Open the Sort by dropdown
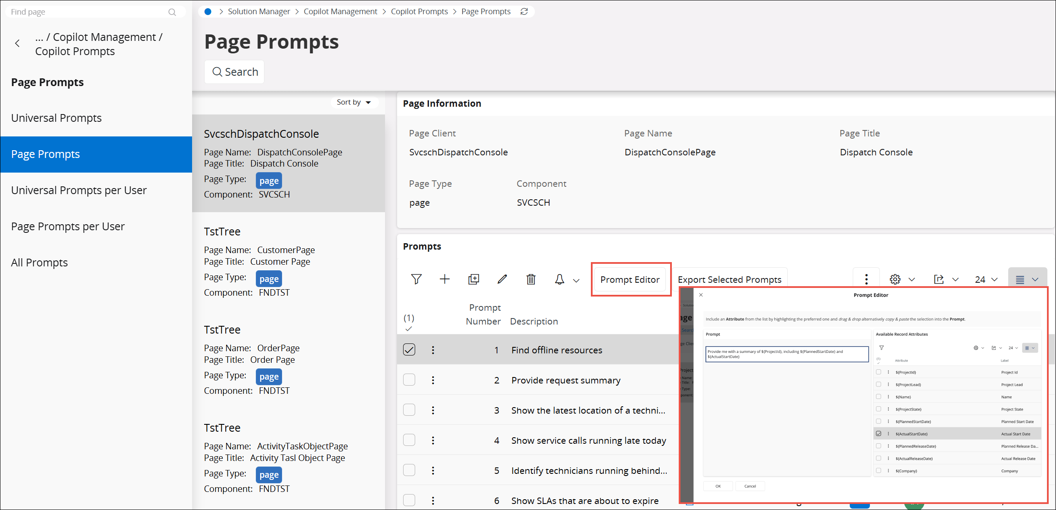 click(354, 102)
